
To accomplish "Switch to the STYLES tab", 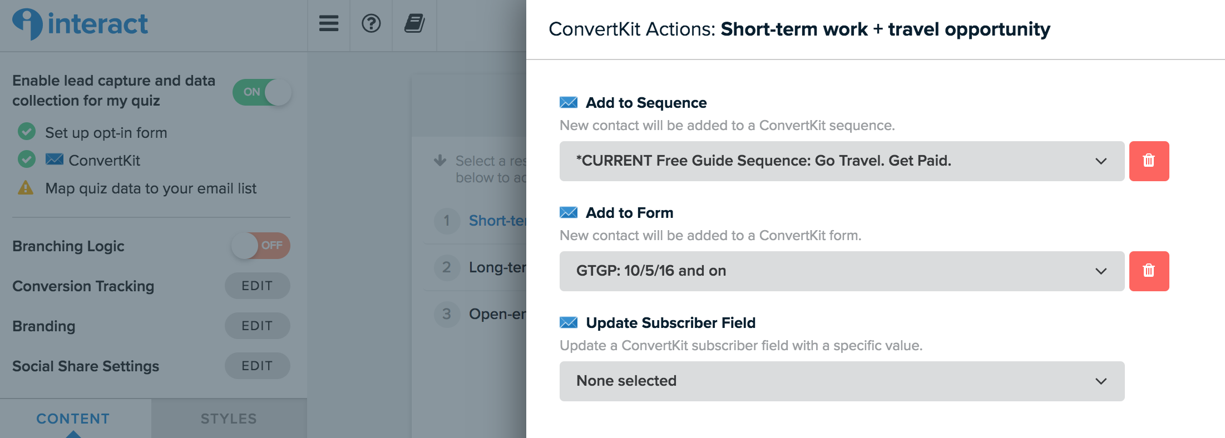I will point(229,419).
